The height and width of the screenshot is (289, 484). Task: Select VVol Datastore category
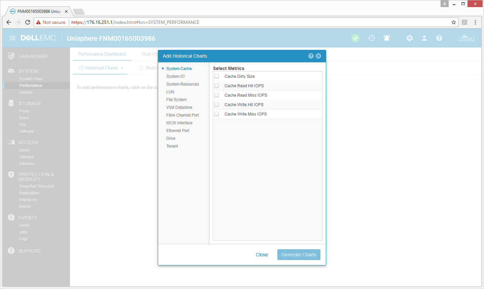[179, 107]
